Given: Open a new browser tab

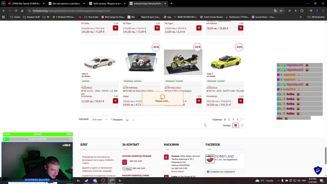Looking at the screenshot, I should 171,4.
